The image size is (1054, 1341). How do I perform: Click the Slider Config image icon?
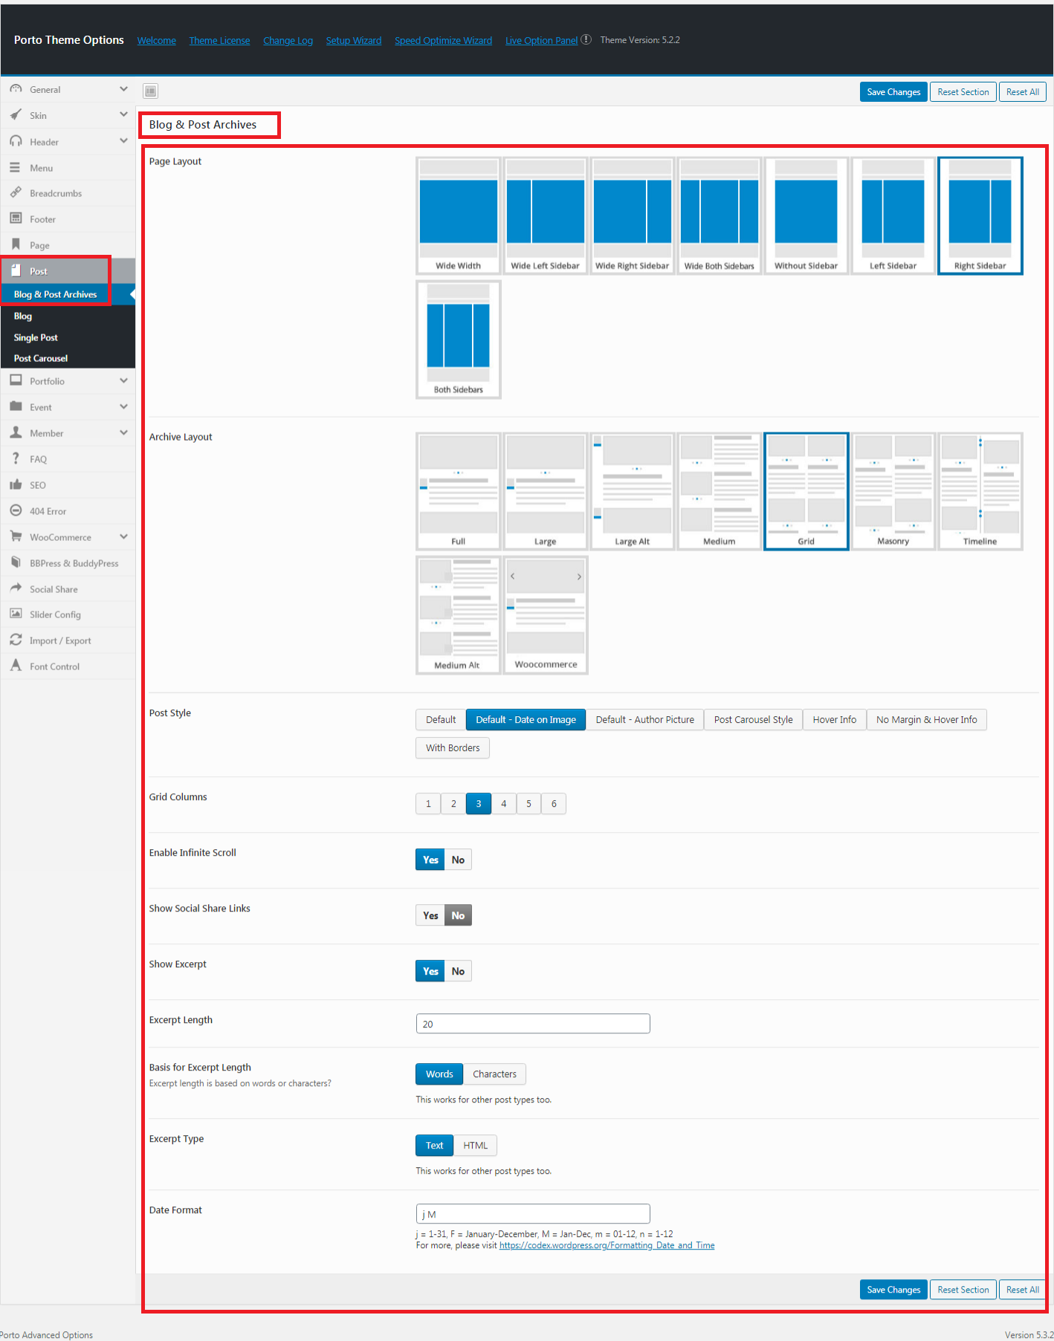(16, 614)
